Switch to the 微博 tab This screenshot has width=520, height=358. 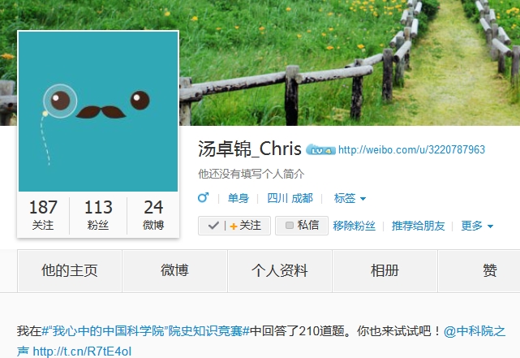click(174, 271)
